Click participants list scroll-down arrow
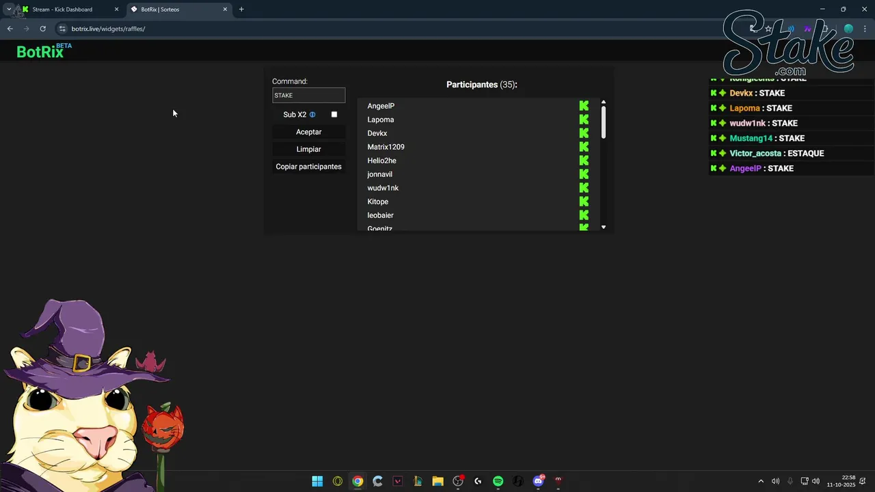 pos(604,227)
